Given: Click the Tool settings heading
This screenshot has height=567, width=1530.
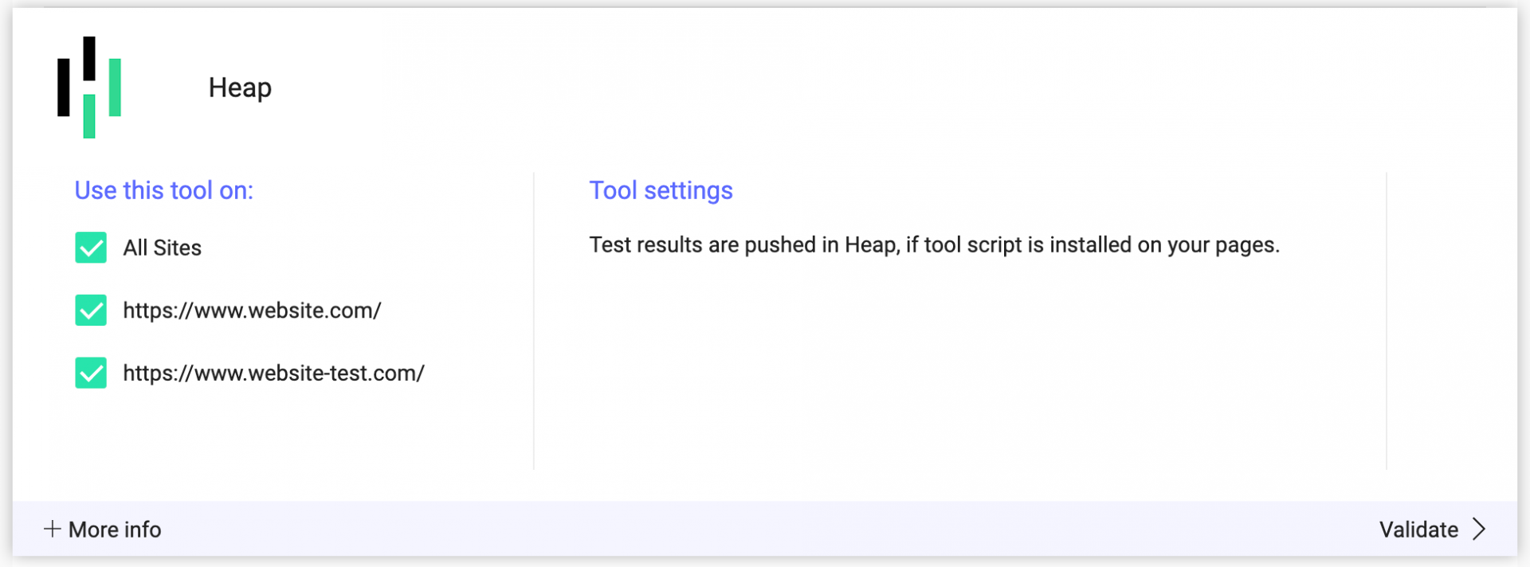Looking at the screenshot, I should click(661, 190).
